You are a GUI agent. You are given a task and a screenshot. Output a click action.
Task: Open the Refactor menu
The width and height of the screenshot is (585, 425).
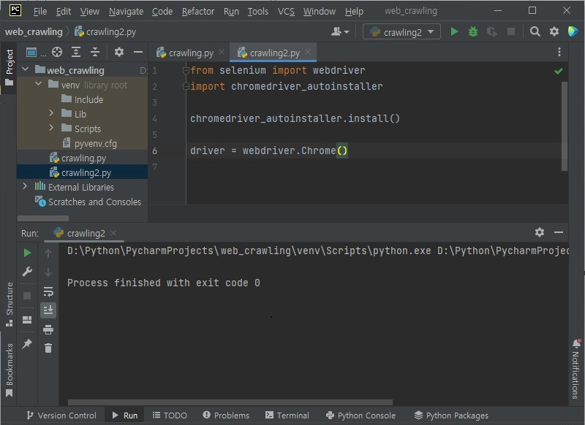pyautogui.click(x=198, y=11)
